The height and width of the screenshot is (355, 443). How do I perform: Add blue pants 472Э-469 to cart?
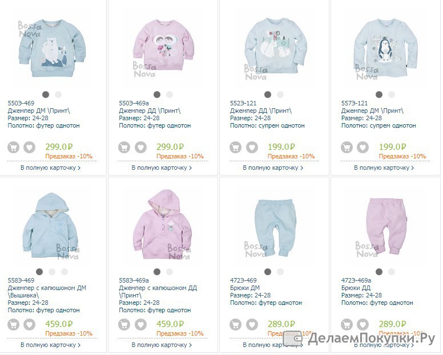coord(235,325)
